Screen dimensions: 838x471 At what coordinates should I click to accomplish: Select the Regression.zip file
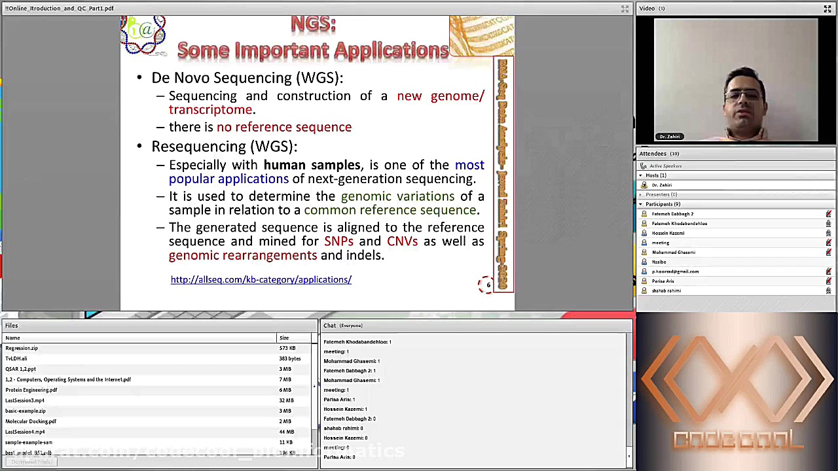click(x=22, y=349)
